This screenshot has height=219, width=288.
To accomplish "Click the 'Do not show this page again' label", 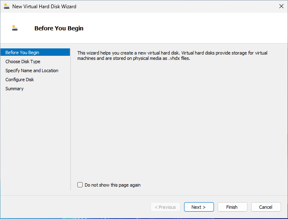I will 112,185.
